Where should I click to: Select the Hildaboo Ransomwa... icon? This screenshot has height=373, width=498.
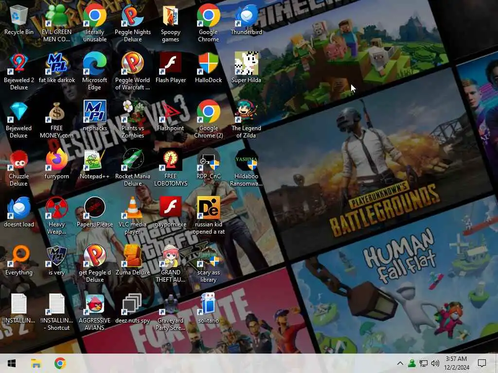(247, 160)
